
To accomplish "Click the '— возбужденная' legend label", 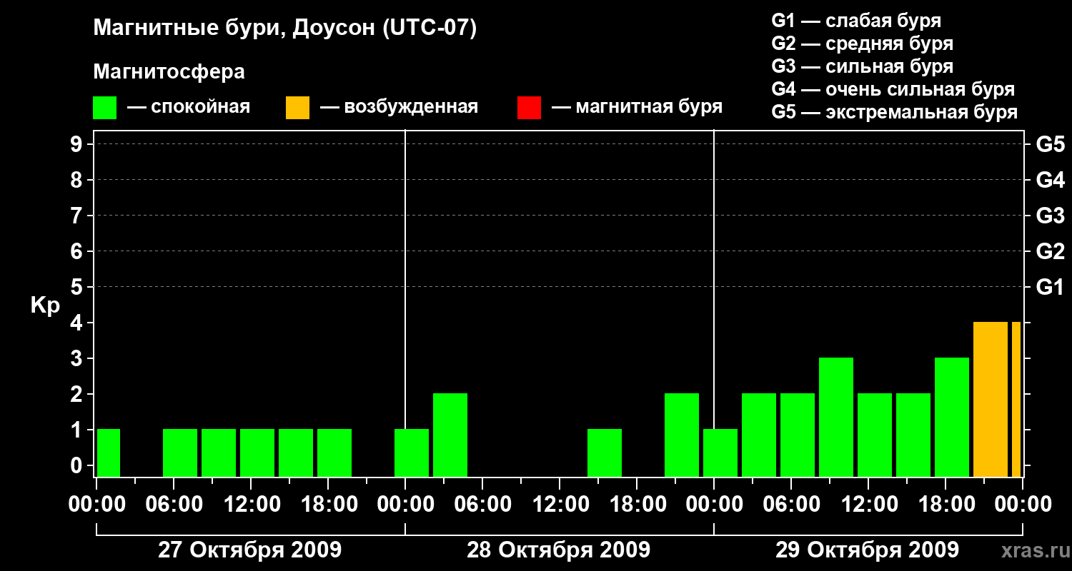I will 399,108.
